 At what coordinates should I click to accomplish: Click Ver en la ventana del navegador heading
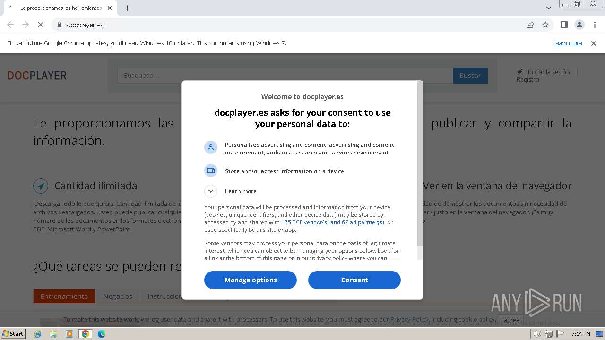click(x=497, y=186)
